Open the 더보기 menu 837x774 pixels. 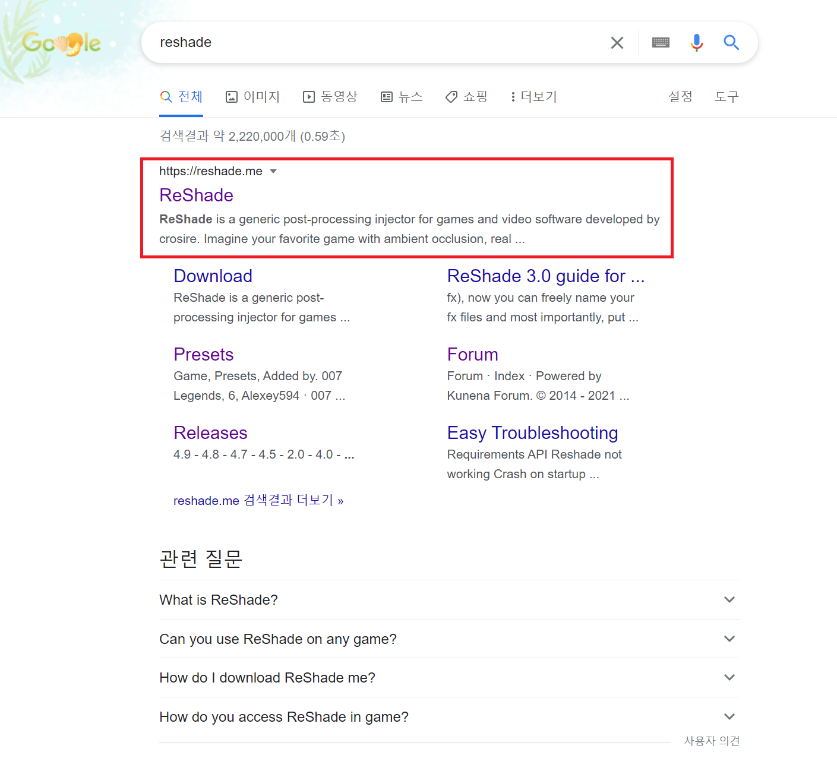(533, 97)
